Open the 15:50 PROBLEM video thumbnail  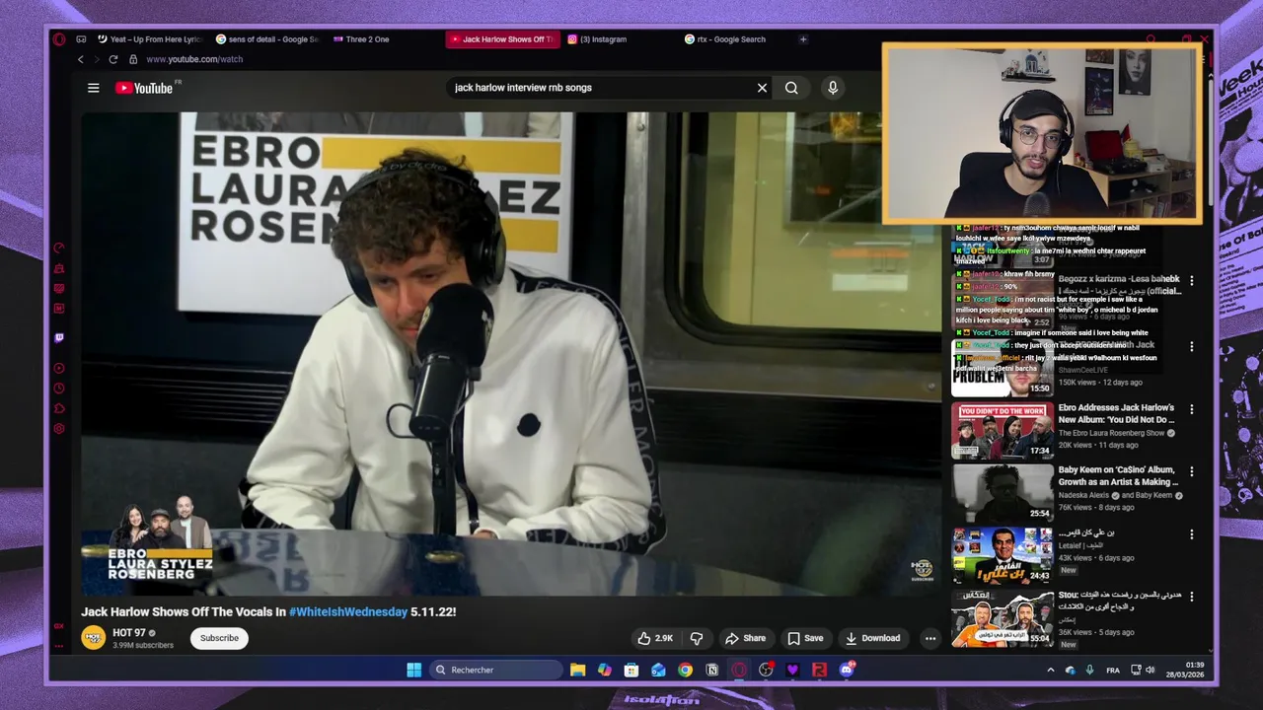coord(1003,367)
